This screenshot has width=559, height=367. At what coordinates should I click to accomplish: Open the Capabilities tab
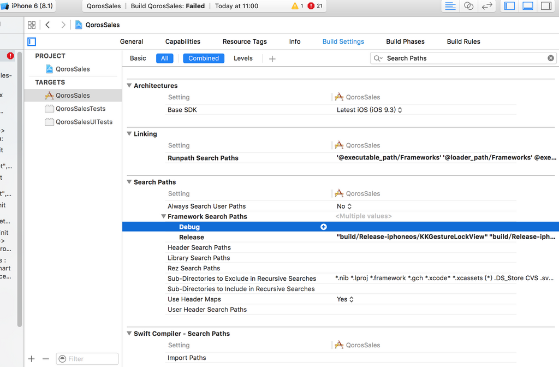[x=182, y=42]
